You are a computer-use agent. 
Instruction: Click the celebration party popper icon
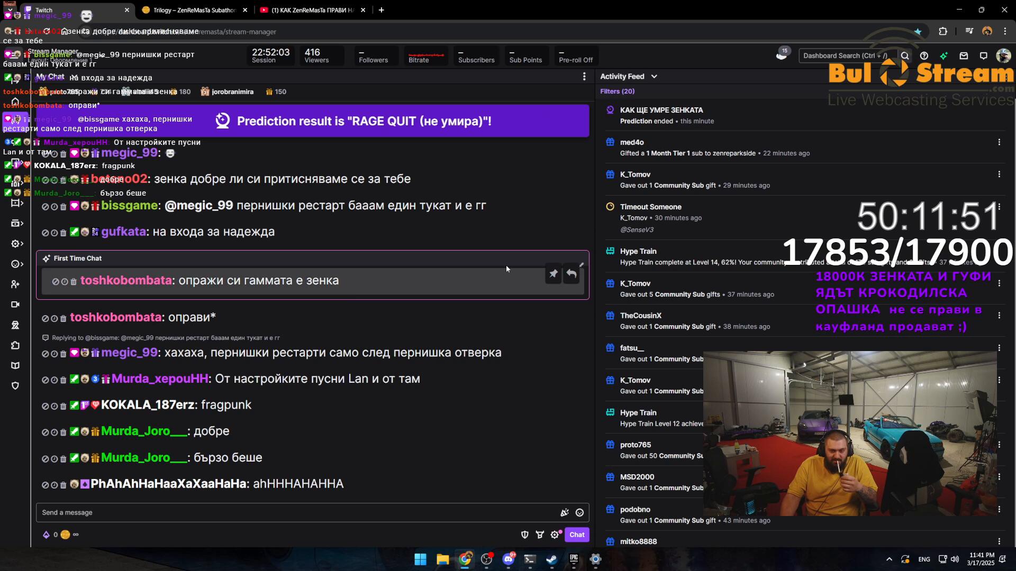pos(565,512)
